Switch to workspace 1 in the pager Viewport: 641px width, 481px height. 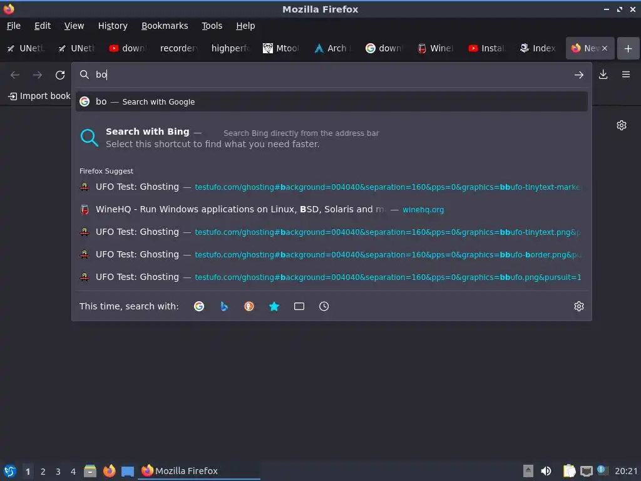tap(28, 472)
